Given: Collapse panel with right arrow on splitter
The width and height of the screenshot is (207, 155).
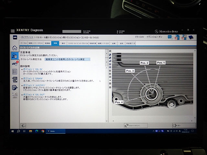Looking at the screenshot, I should click(x=106, y=54).
